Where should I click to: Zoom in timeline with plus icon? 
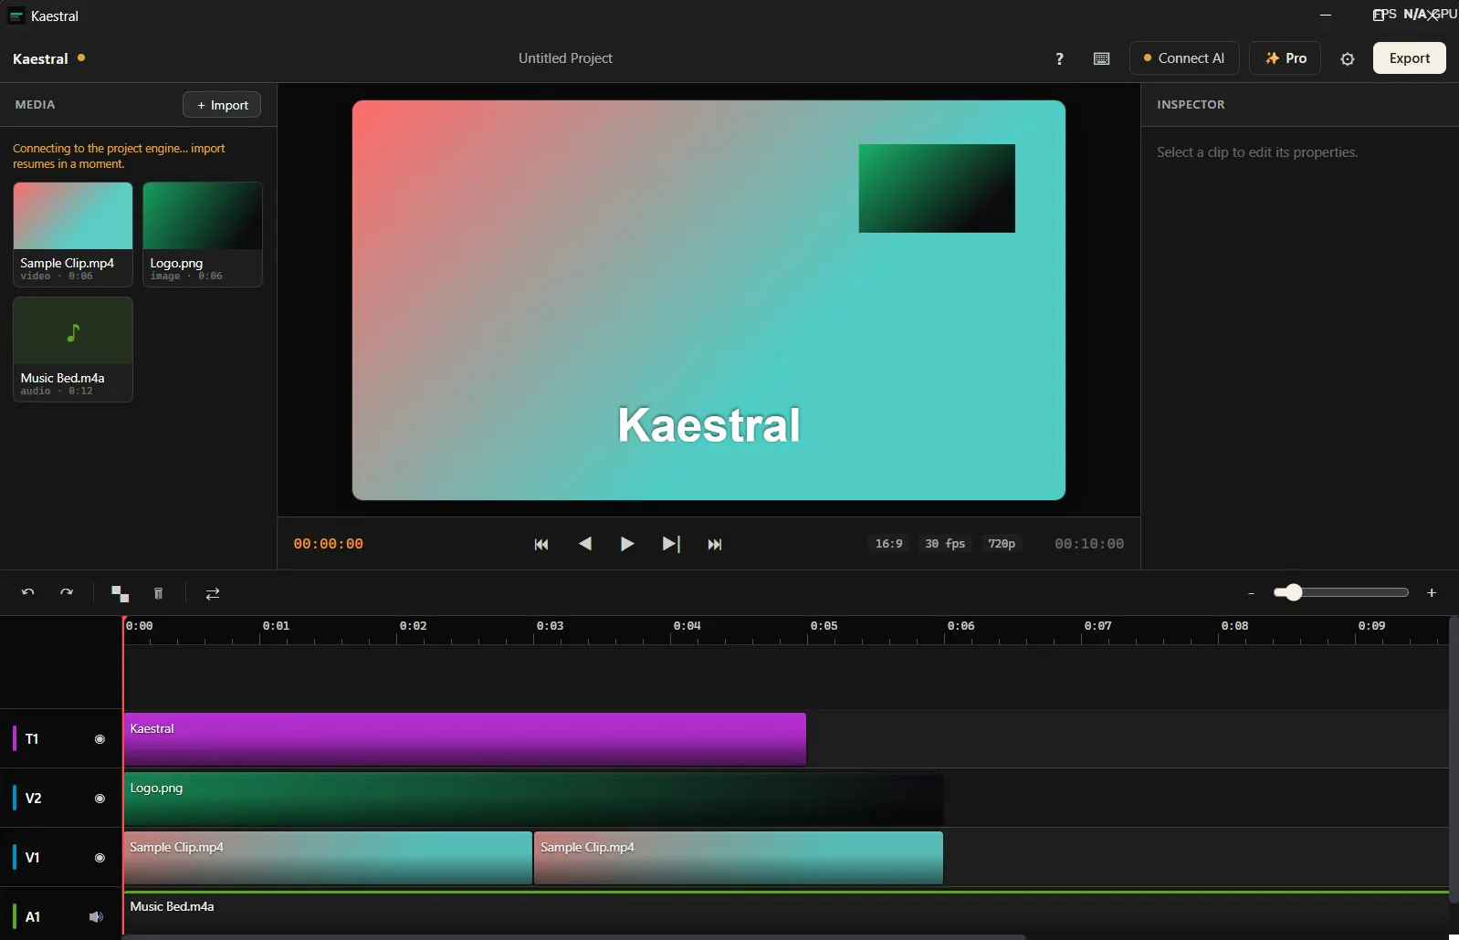1432,593
